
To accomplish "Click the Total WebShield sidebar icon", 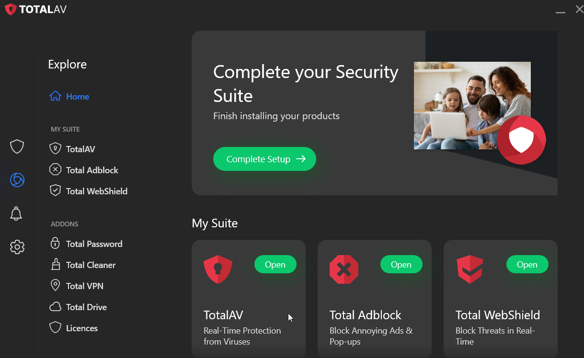I will click(56, 190).
